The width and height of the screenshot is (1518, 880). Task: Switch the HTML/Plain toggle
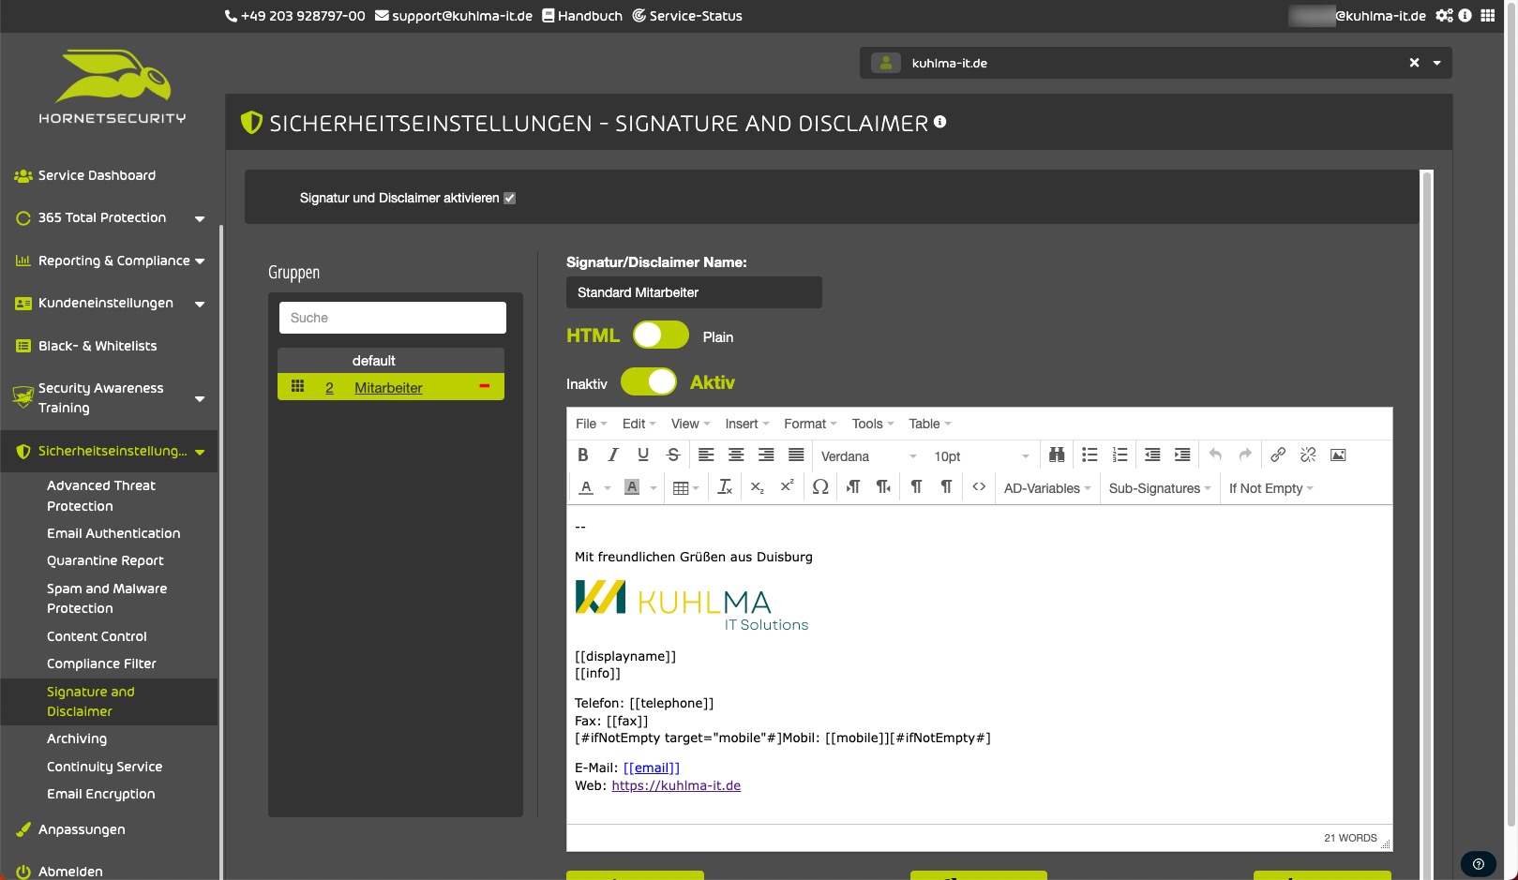click(x=660, y=336)
